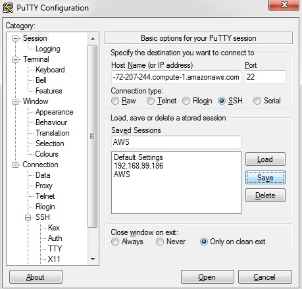
Task: Open the Features category
Action: [x=49, y=91]
